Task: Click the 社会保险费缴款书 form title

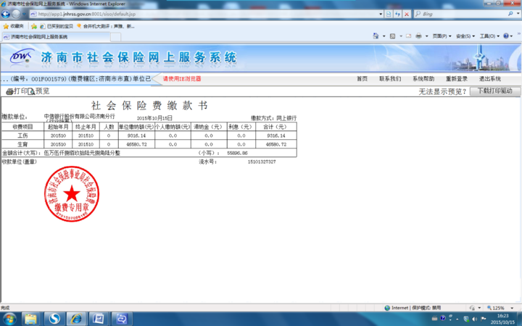Action: [149, 106]
